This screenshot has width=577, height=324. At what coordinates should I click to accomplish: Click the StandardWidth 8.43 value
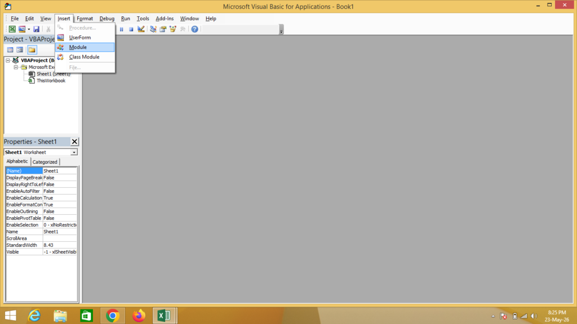[x=60, y=245]
